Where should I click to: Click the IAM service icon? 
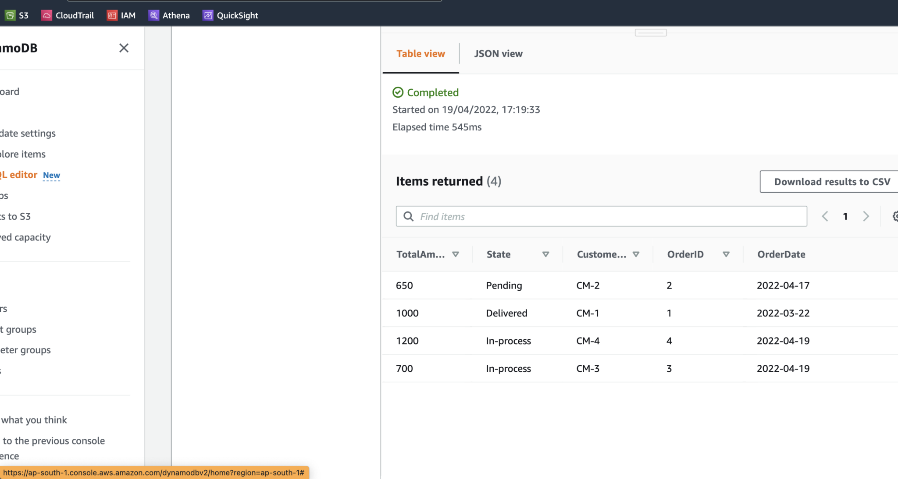pyautogui.click(x=112, y=15)
